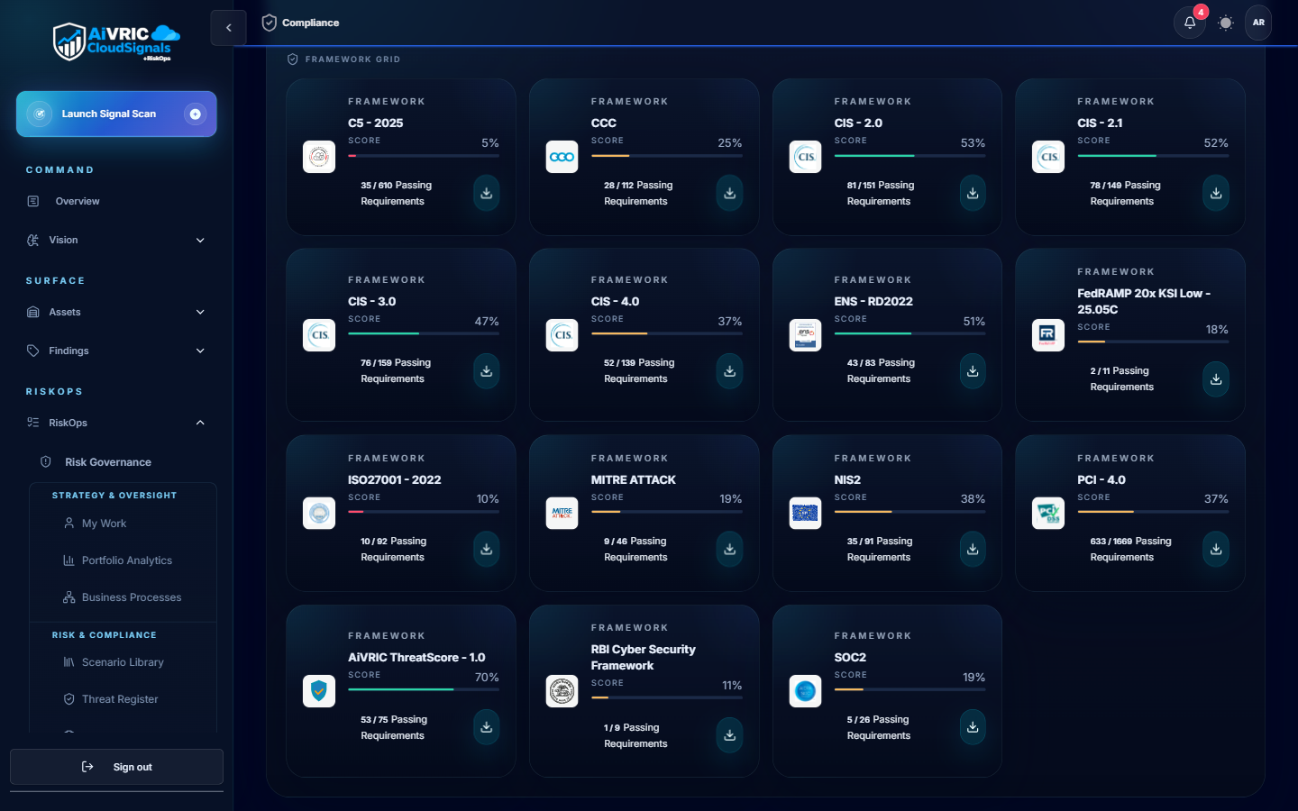Download the CIS - 2.0 framework report
This screenshot has height=811, width=1298.
973,193
